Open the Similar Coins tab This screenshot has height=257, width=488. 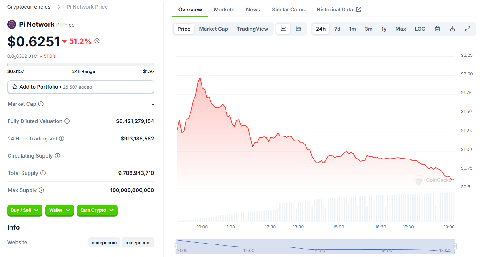pyautogui.click(x=288, y=10)
